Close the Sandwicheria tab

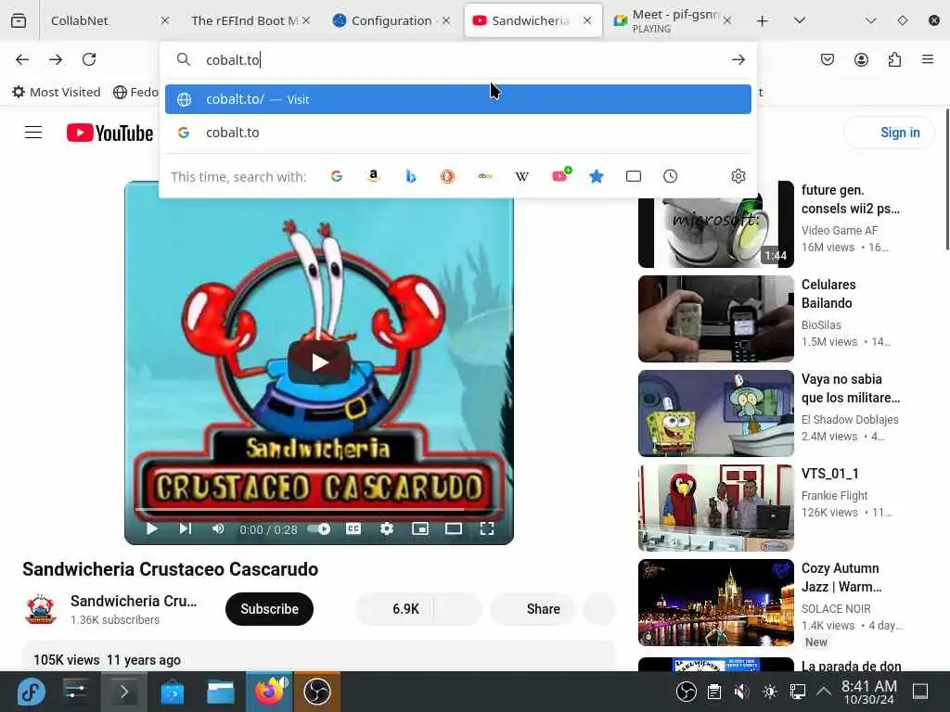point(587,20)
